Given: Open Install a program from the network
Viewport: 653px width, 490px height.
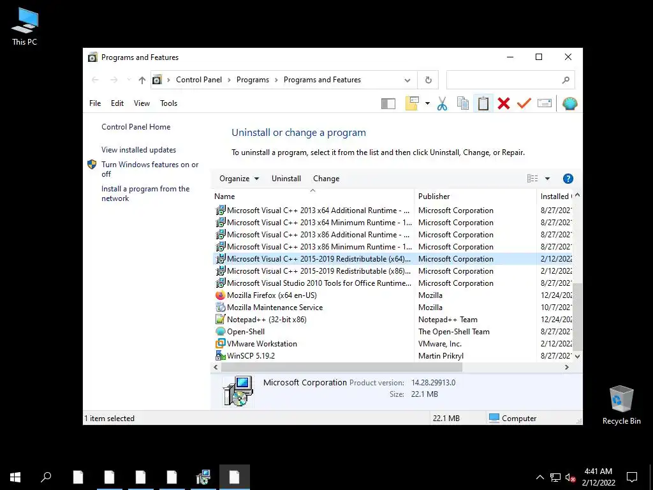Looking at the screenshot, I should [145, 193].
